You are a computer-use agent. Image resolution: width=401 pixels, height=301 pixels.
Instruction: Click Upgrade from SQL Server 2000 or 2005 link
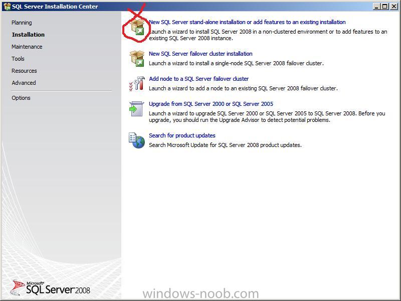[x=211, y=104]
